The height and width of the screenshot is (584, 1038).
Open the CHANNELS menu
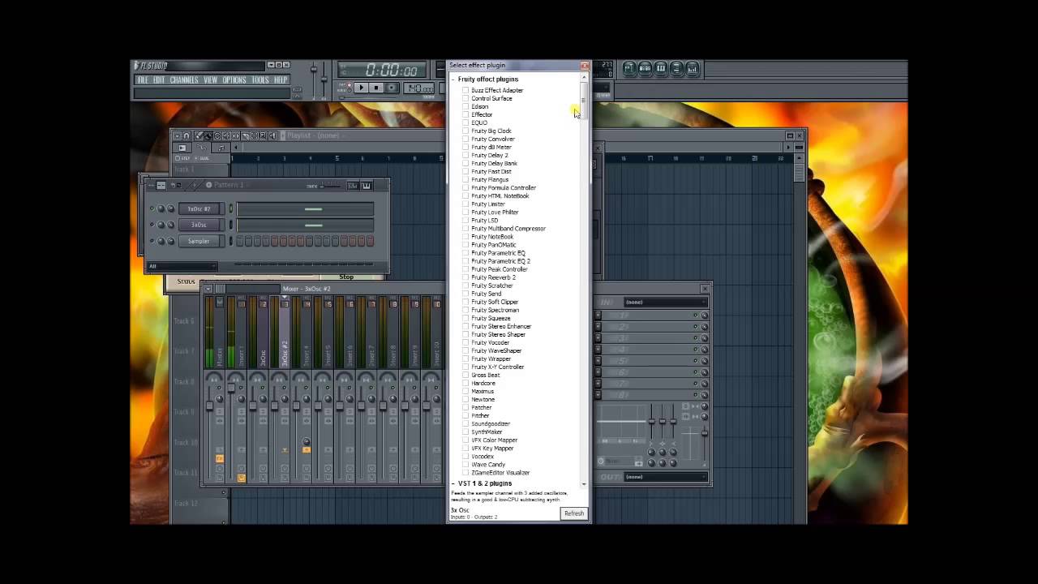[184, 80]
